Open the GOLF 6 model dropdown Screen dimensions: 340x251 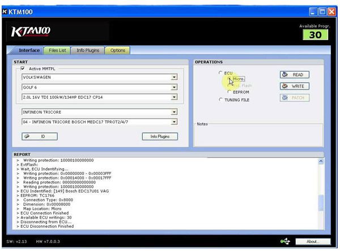pyautogui.click(x=174, y=87)
